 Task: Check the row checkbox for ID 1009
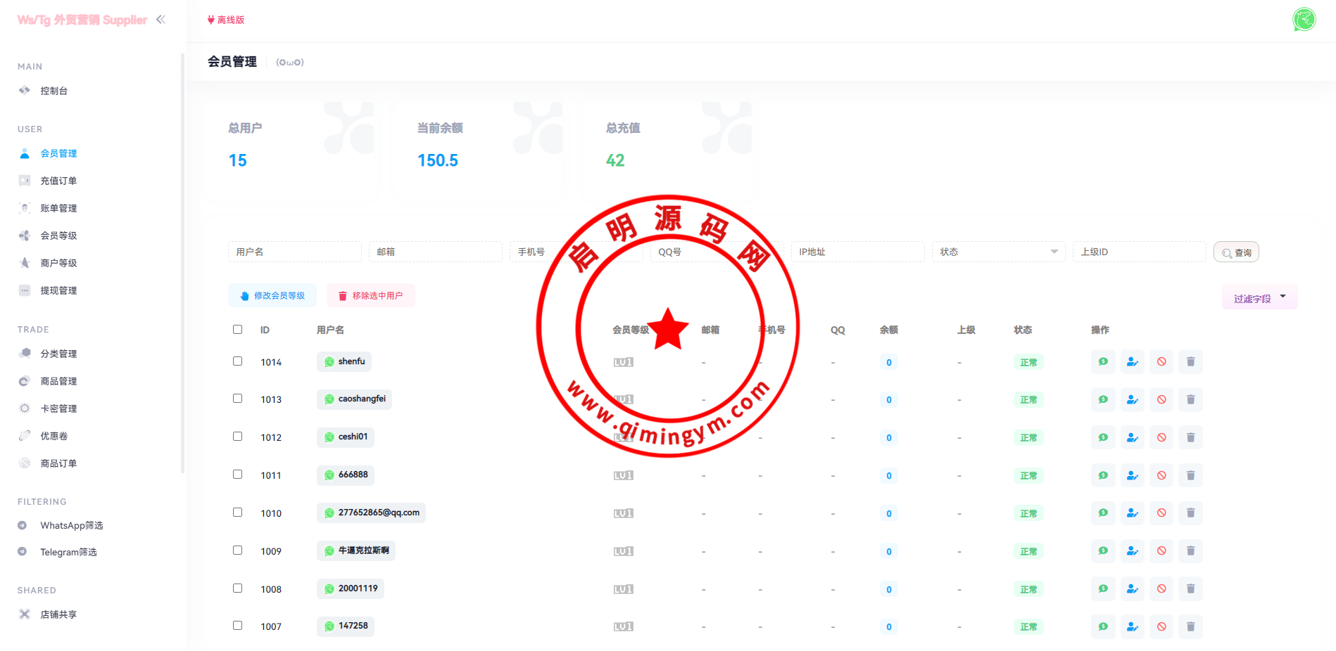(238, 550)
